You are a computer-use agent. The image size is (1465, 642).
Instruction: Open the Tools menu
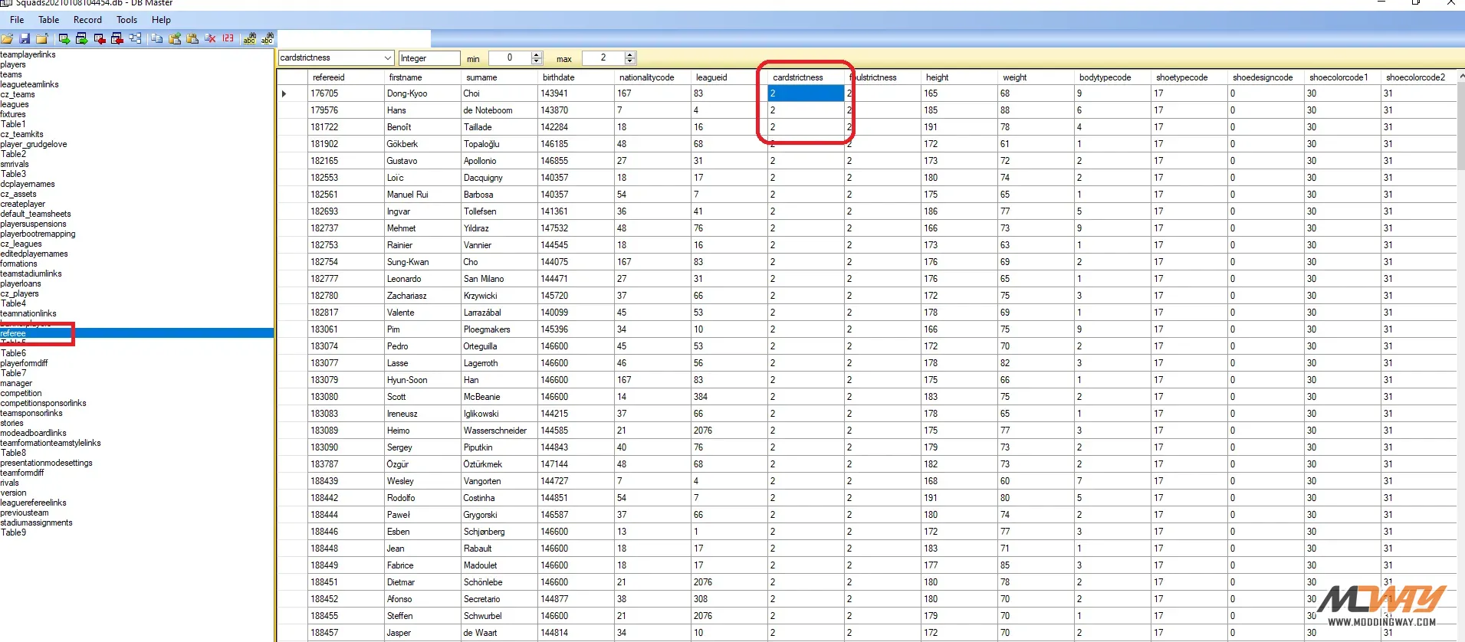point(126,20)
